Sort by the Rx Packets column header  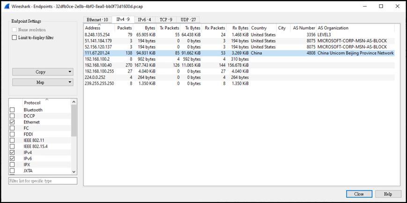(214, 28)
